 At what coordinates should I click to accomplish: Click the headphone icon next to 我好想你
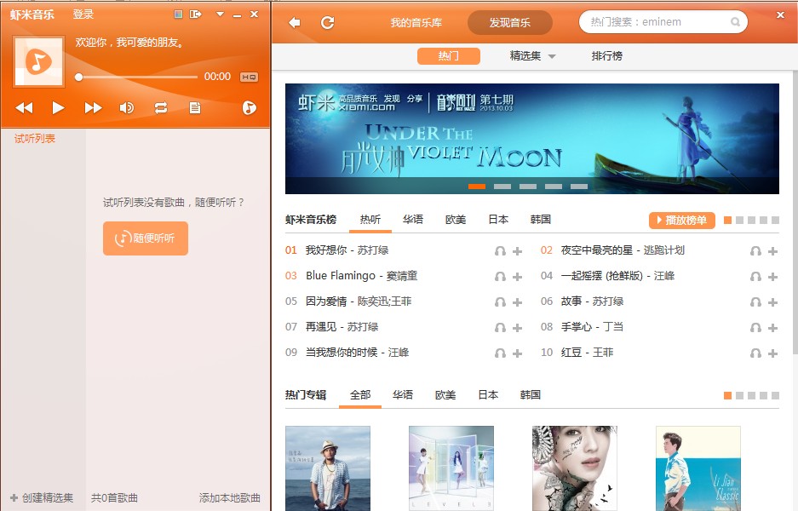501,251
